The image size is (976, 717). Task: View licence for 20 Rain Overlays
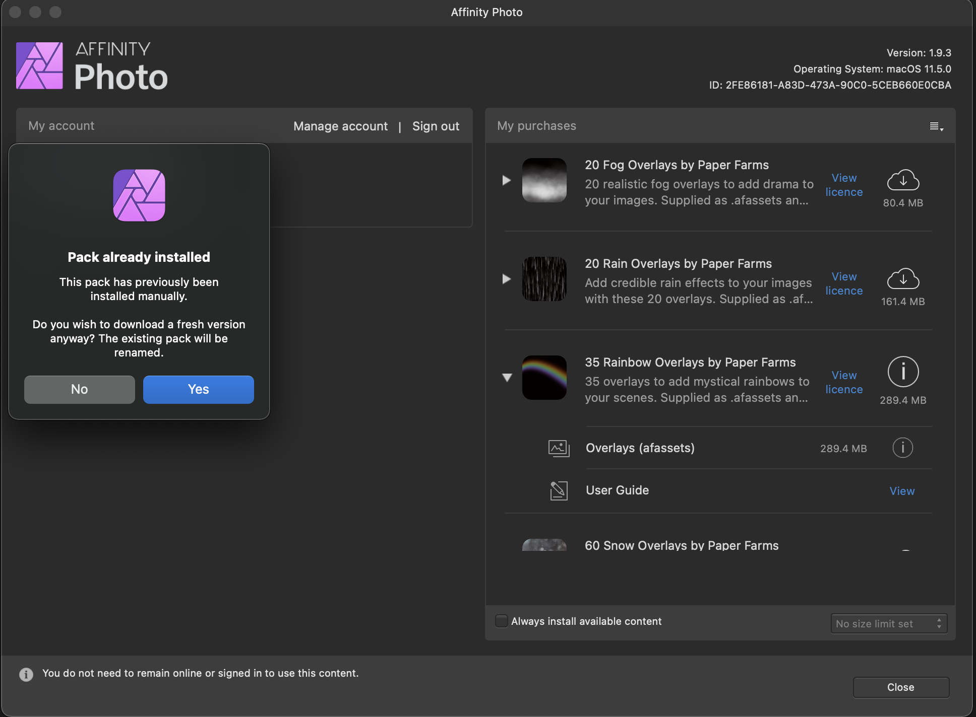pyautogui.click(x=844, y=283)
